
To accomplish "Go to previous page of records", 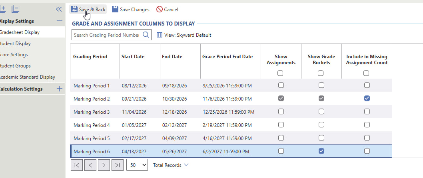I will coord(90,165).
